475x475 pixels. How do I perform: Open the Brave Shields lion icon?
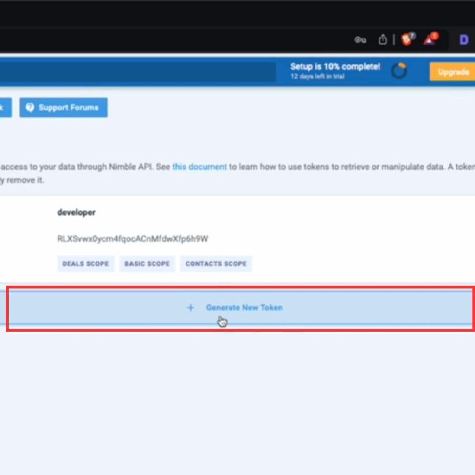click(407, 40)
